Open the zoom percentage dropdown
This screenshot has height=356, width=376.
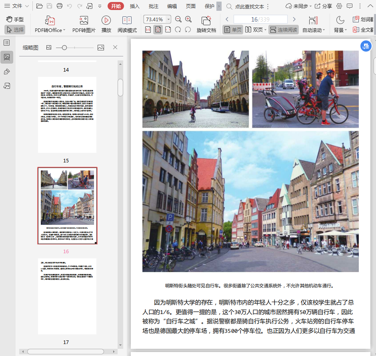(x=168, y=19)
